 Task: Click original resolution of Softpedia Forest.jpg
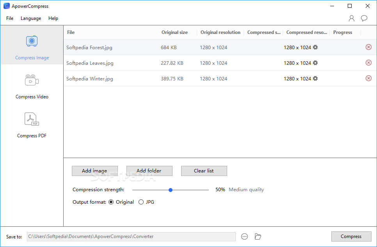213,47
